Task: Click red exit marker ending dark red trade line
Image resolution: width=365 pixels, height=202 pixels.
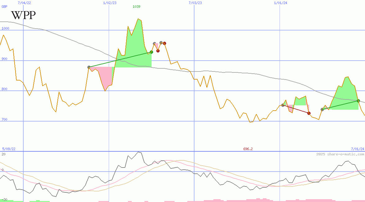Action: point(309,113)
